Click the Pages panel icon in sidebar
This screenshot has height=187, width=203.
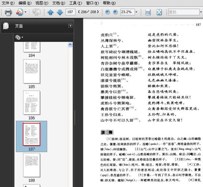click(x=5, y=26)
